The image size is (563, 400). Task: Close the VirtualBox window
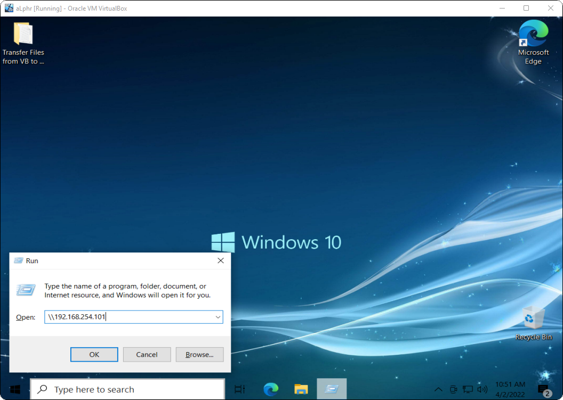(550, 8)
